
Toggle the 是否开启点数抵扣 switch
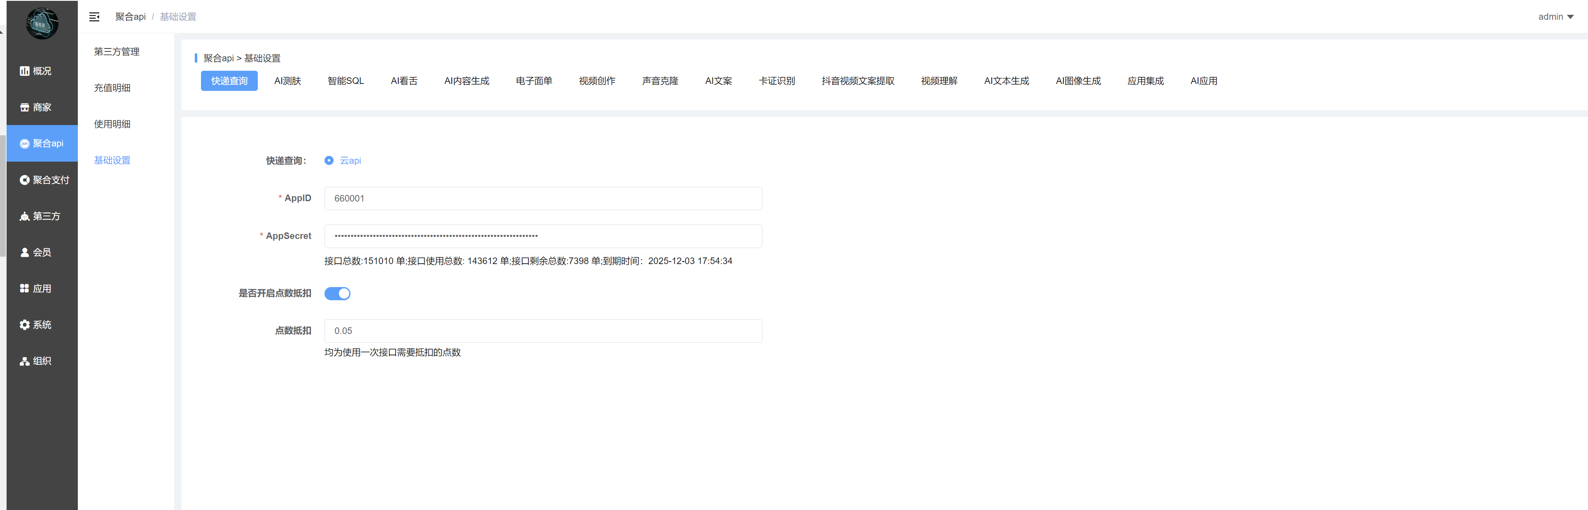[x=337, y=294]
